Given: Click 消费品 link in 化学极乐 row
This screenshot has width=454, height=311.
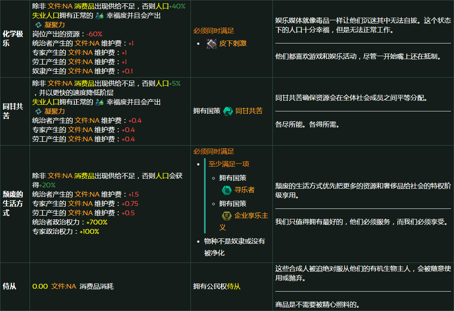Looking at the screenshot, I should click(84, 6).
